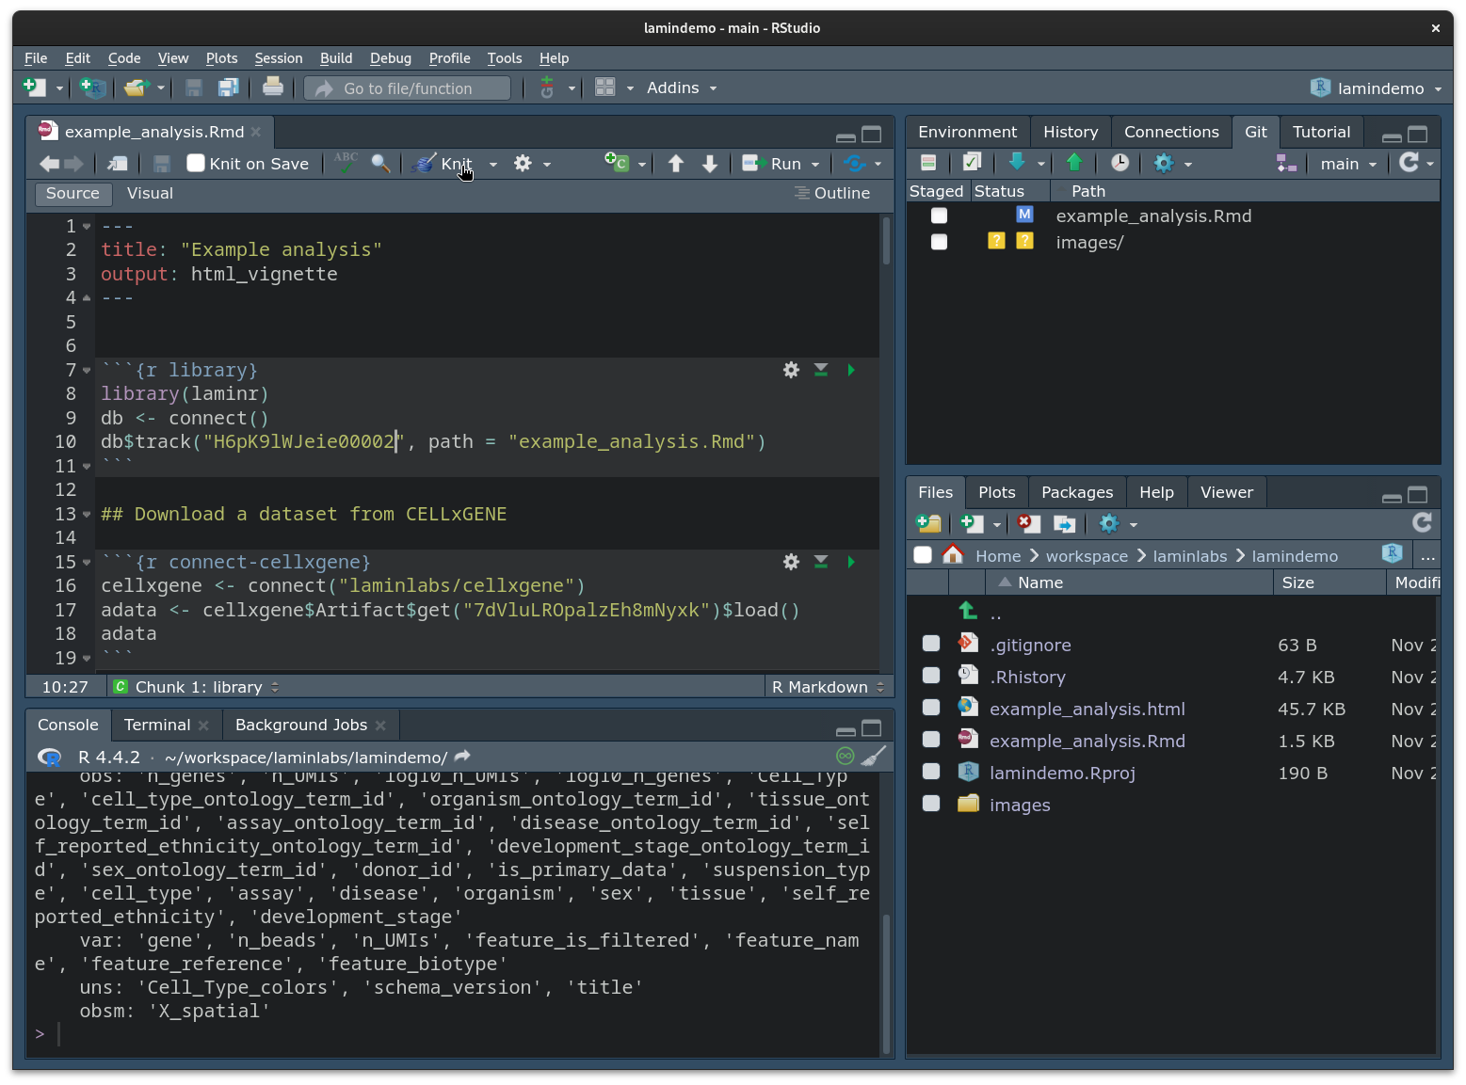The width and height of the screenshot is (1466, 1085).
Task: Open Addins dropdown
Action: [x=682, y=88]
